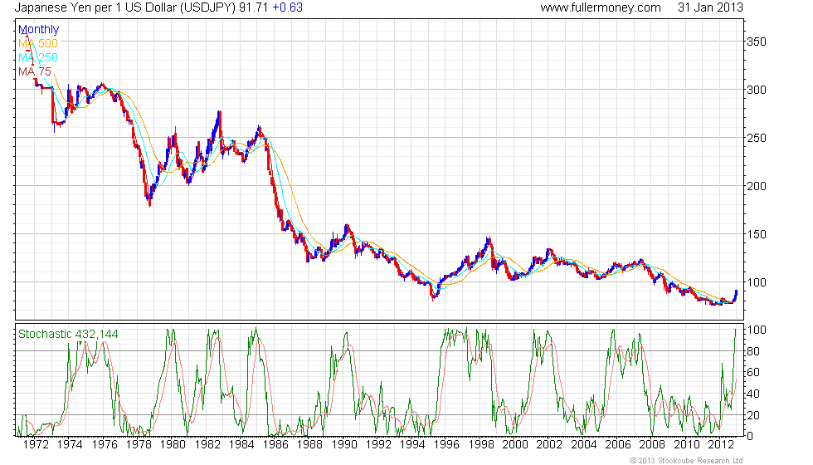The image size is (813, 465).
Task: Click the stochastic axis label 20
Action: 753,415
